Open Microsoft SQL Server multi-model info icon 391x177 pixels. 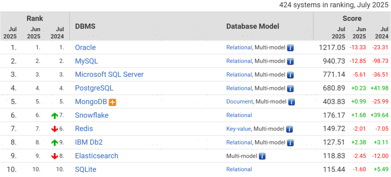pyautogui.click(x=290, y=75)
